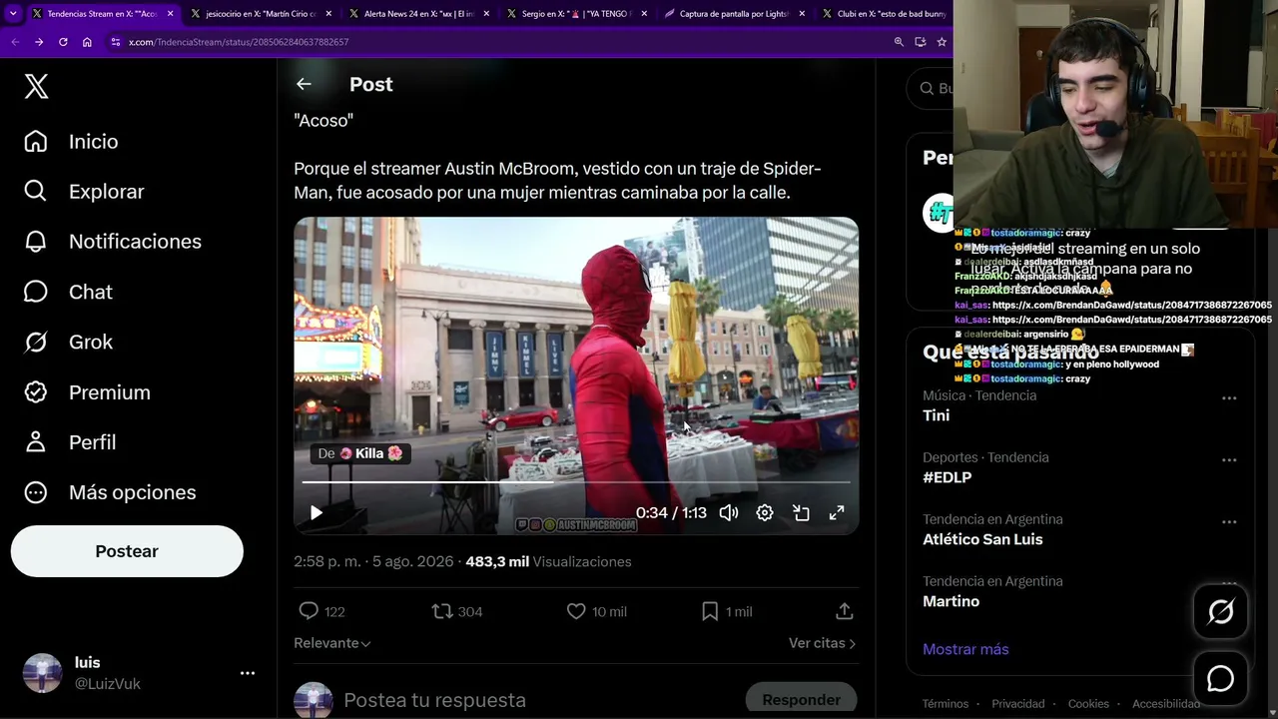This screenshot has height=719, width=1278.
Task: Open the zoom magnifier in address bar
Action: 899,42
